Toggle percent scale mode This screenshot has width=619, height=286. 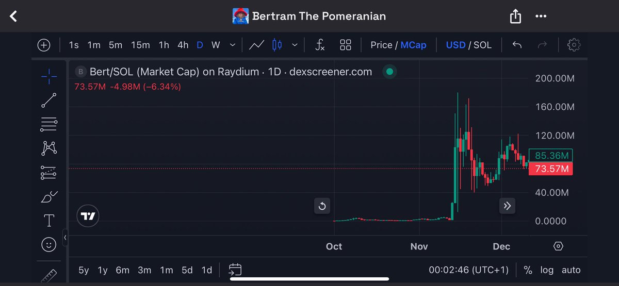(x=528, y=270)
